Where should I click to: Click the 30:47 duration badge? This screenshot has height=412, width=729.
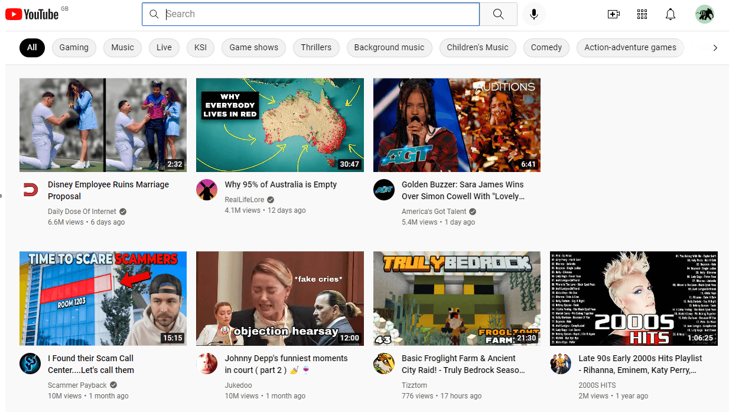pos(349,164)
